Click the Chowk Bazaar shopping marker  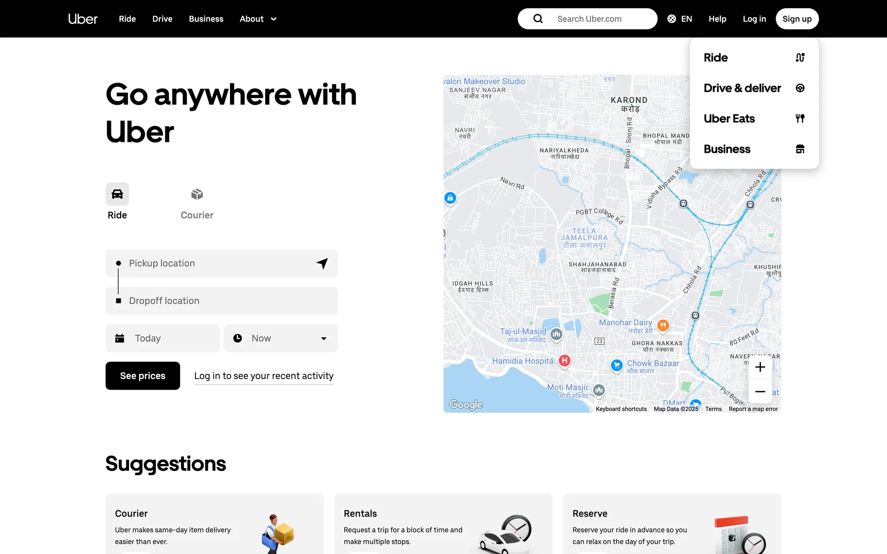(617, 365)
